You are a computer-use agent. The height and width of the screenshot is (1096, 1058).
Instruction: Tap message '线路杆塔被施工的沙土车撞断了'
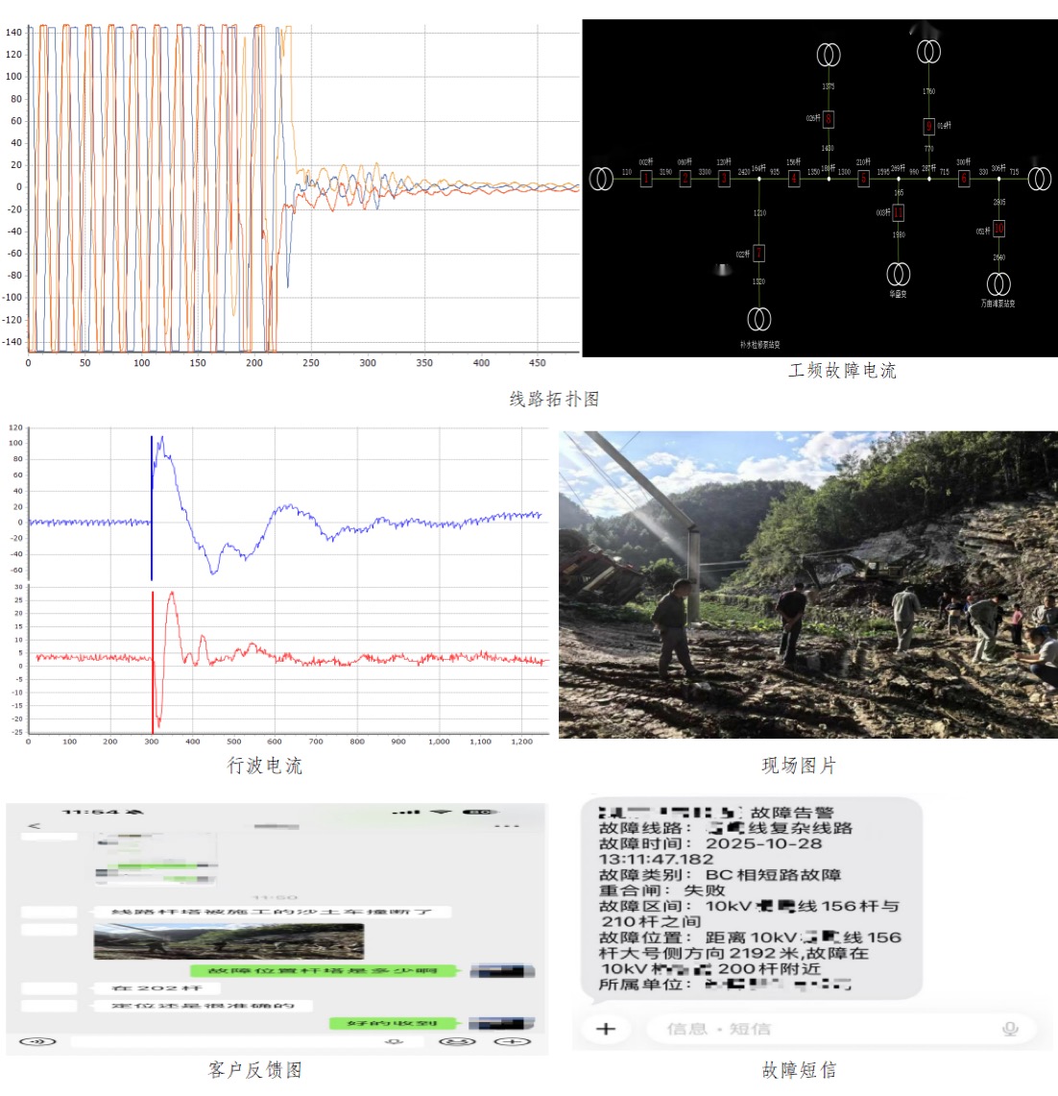tap(272, 913)
